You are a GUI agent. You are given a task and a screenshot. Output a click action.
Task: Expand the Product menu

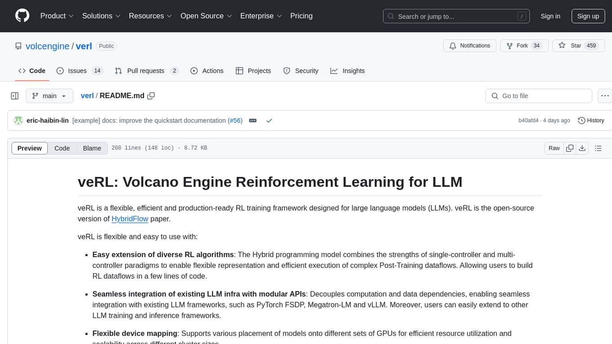pyautogui.click(x=57, y=16)
